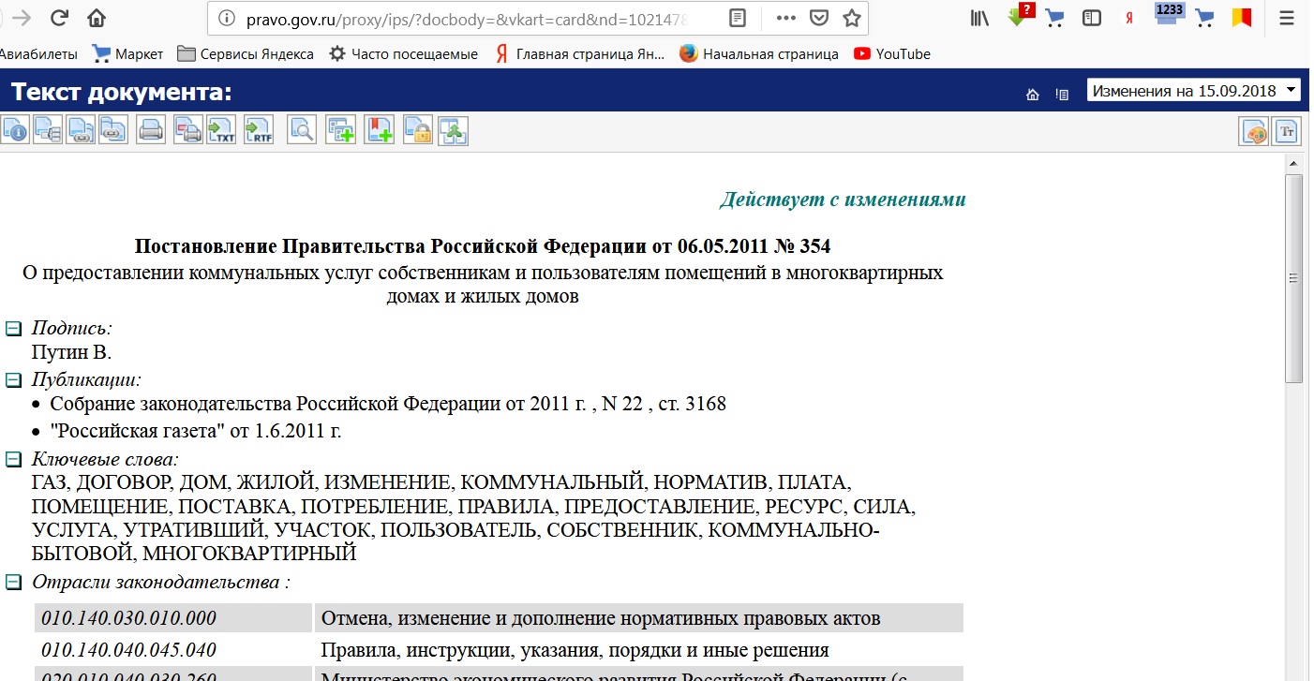The image size is (1314, 681).
Task: Export the document to RTF
Action: [x=258, y=130]
